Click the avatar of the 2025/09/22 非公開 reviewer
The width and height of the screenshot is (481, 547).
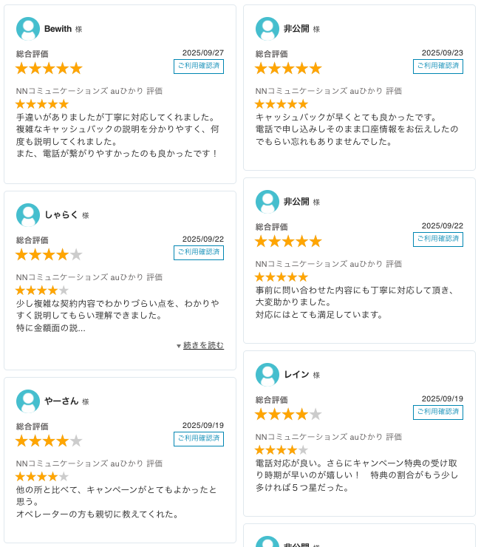pos(267,202)
